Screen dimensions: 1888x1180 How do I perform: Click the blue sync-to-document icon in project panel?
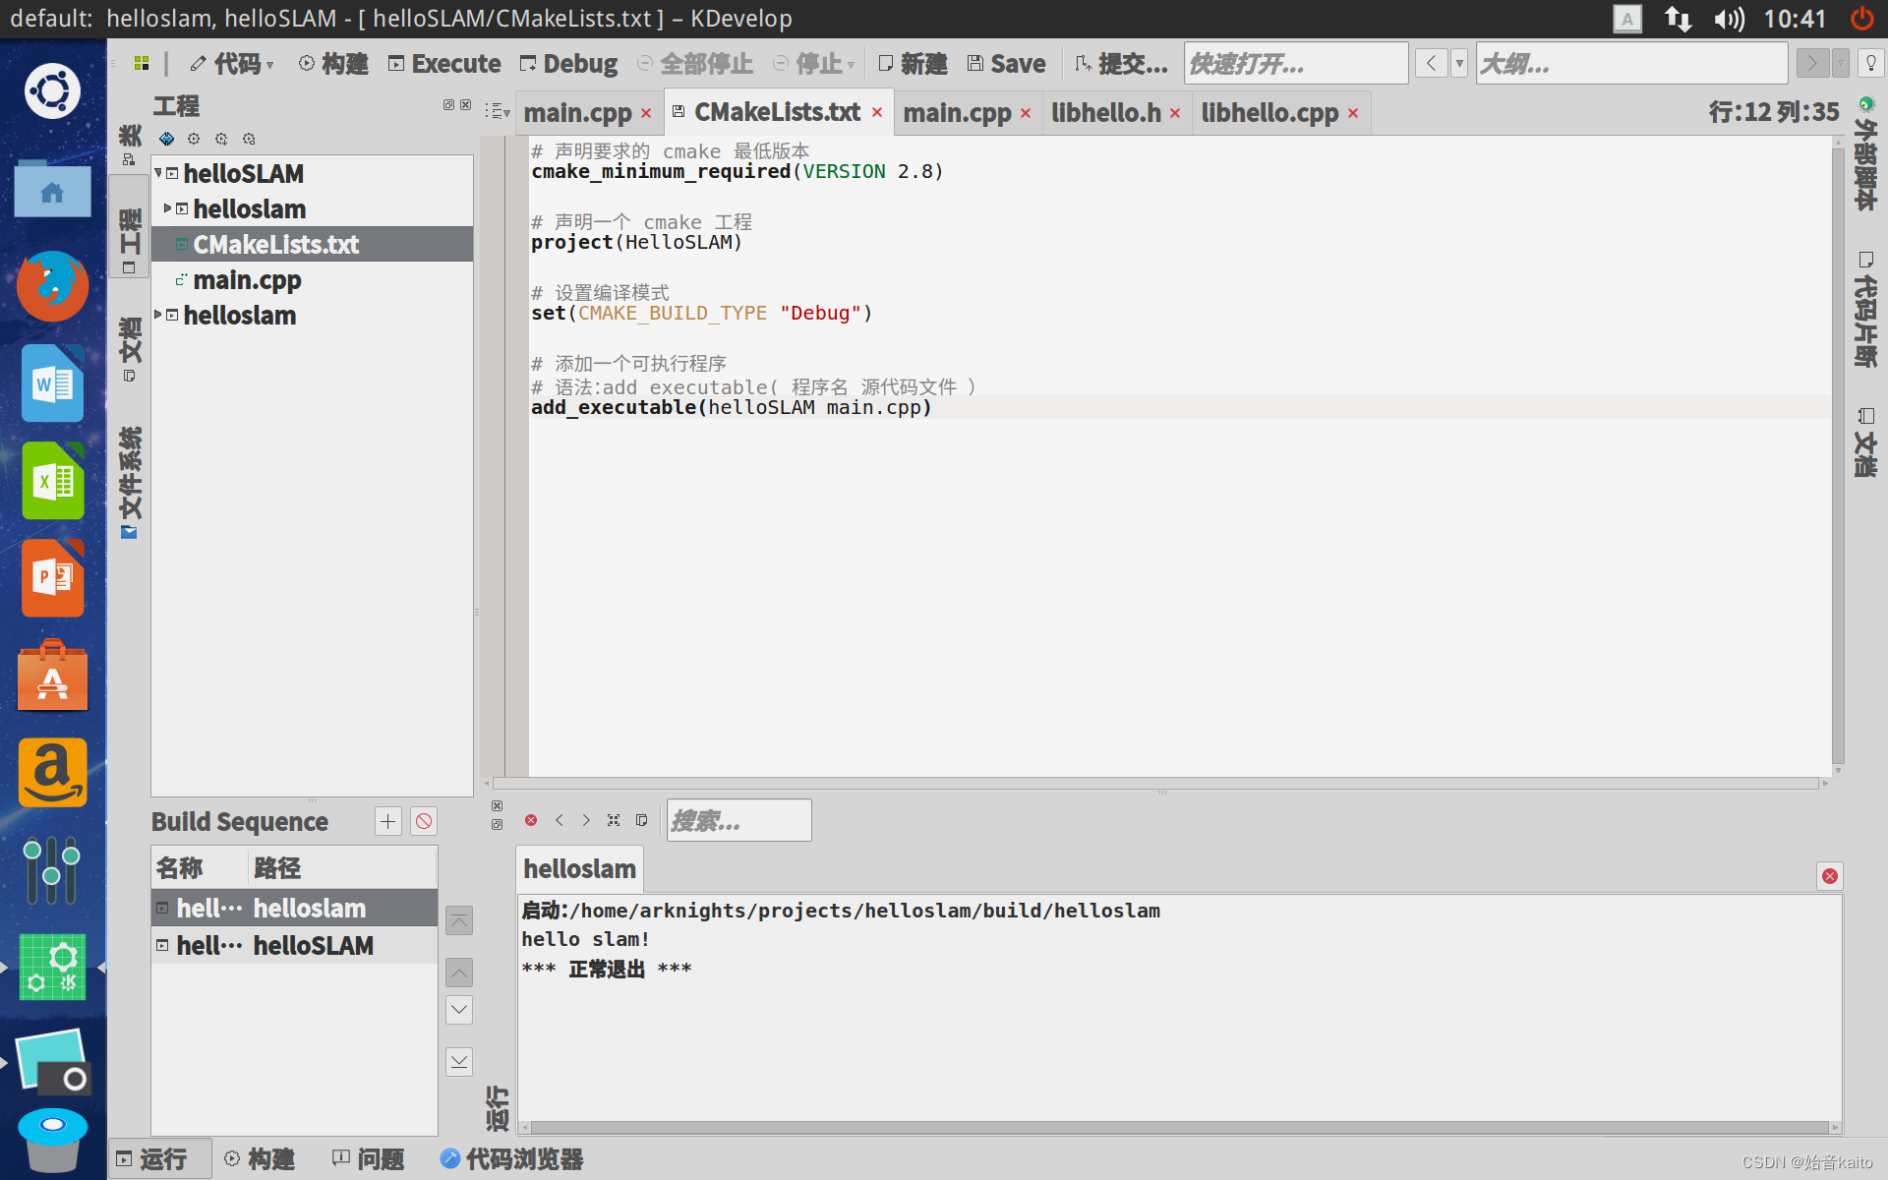tap(166, 139)
